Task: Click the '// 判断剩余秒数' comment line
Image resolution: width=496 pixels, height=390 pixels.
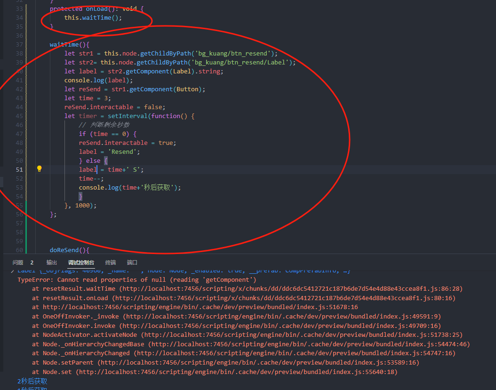Action: click(x=104, y=125)
